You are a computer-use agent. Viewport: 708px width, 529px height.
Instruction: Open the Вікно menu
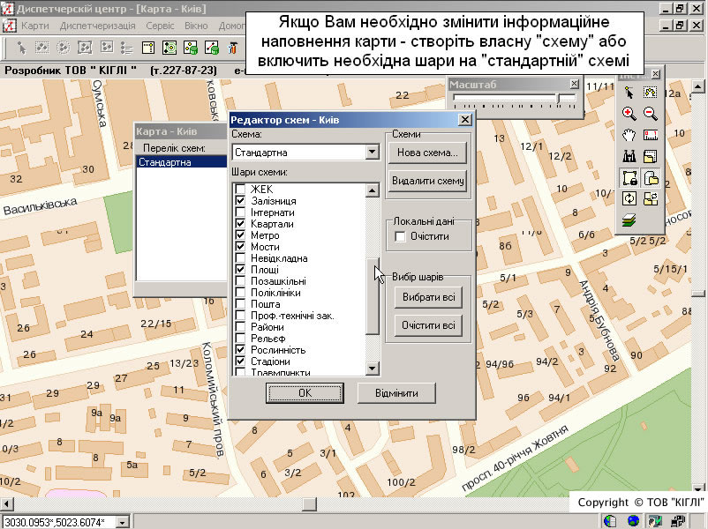coord(196,26)
